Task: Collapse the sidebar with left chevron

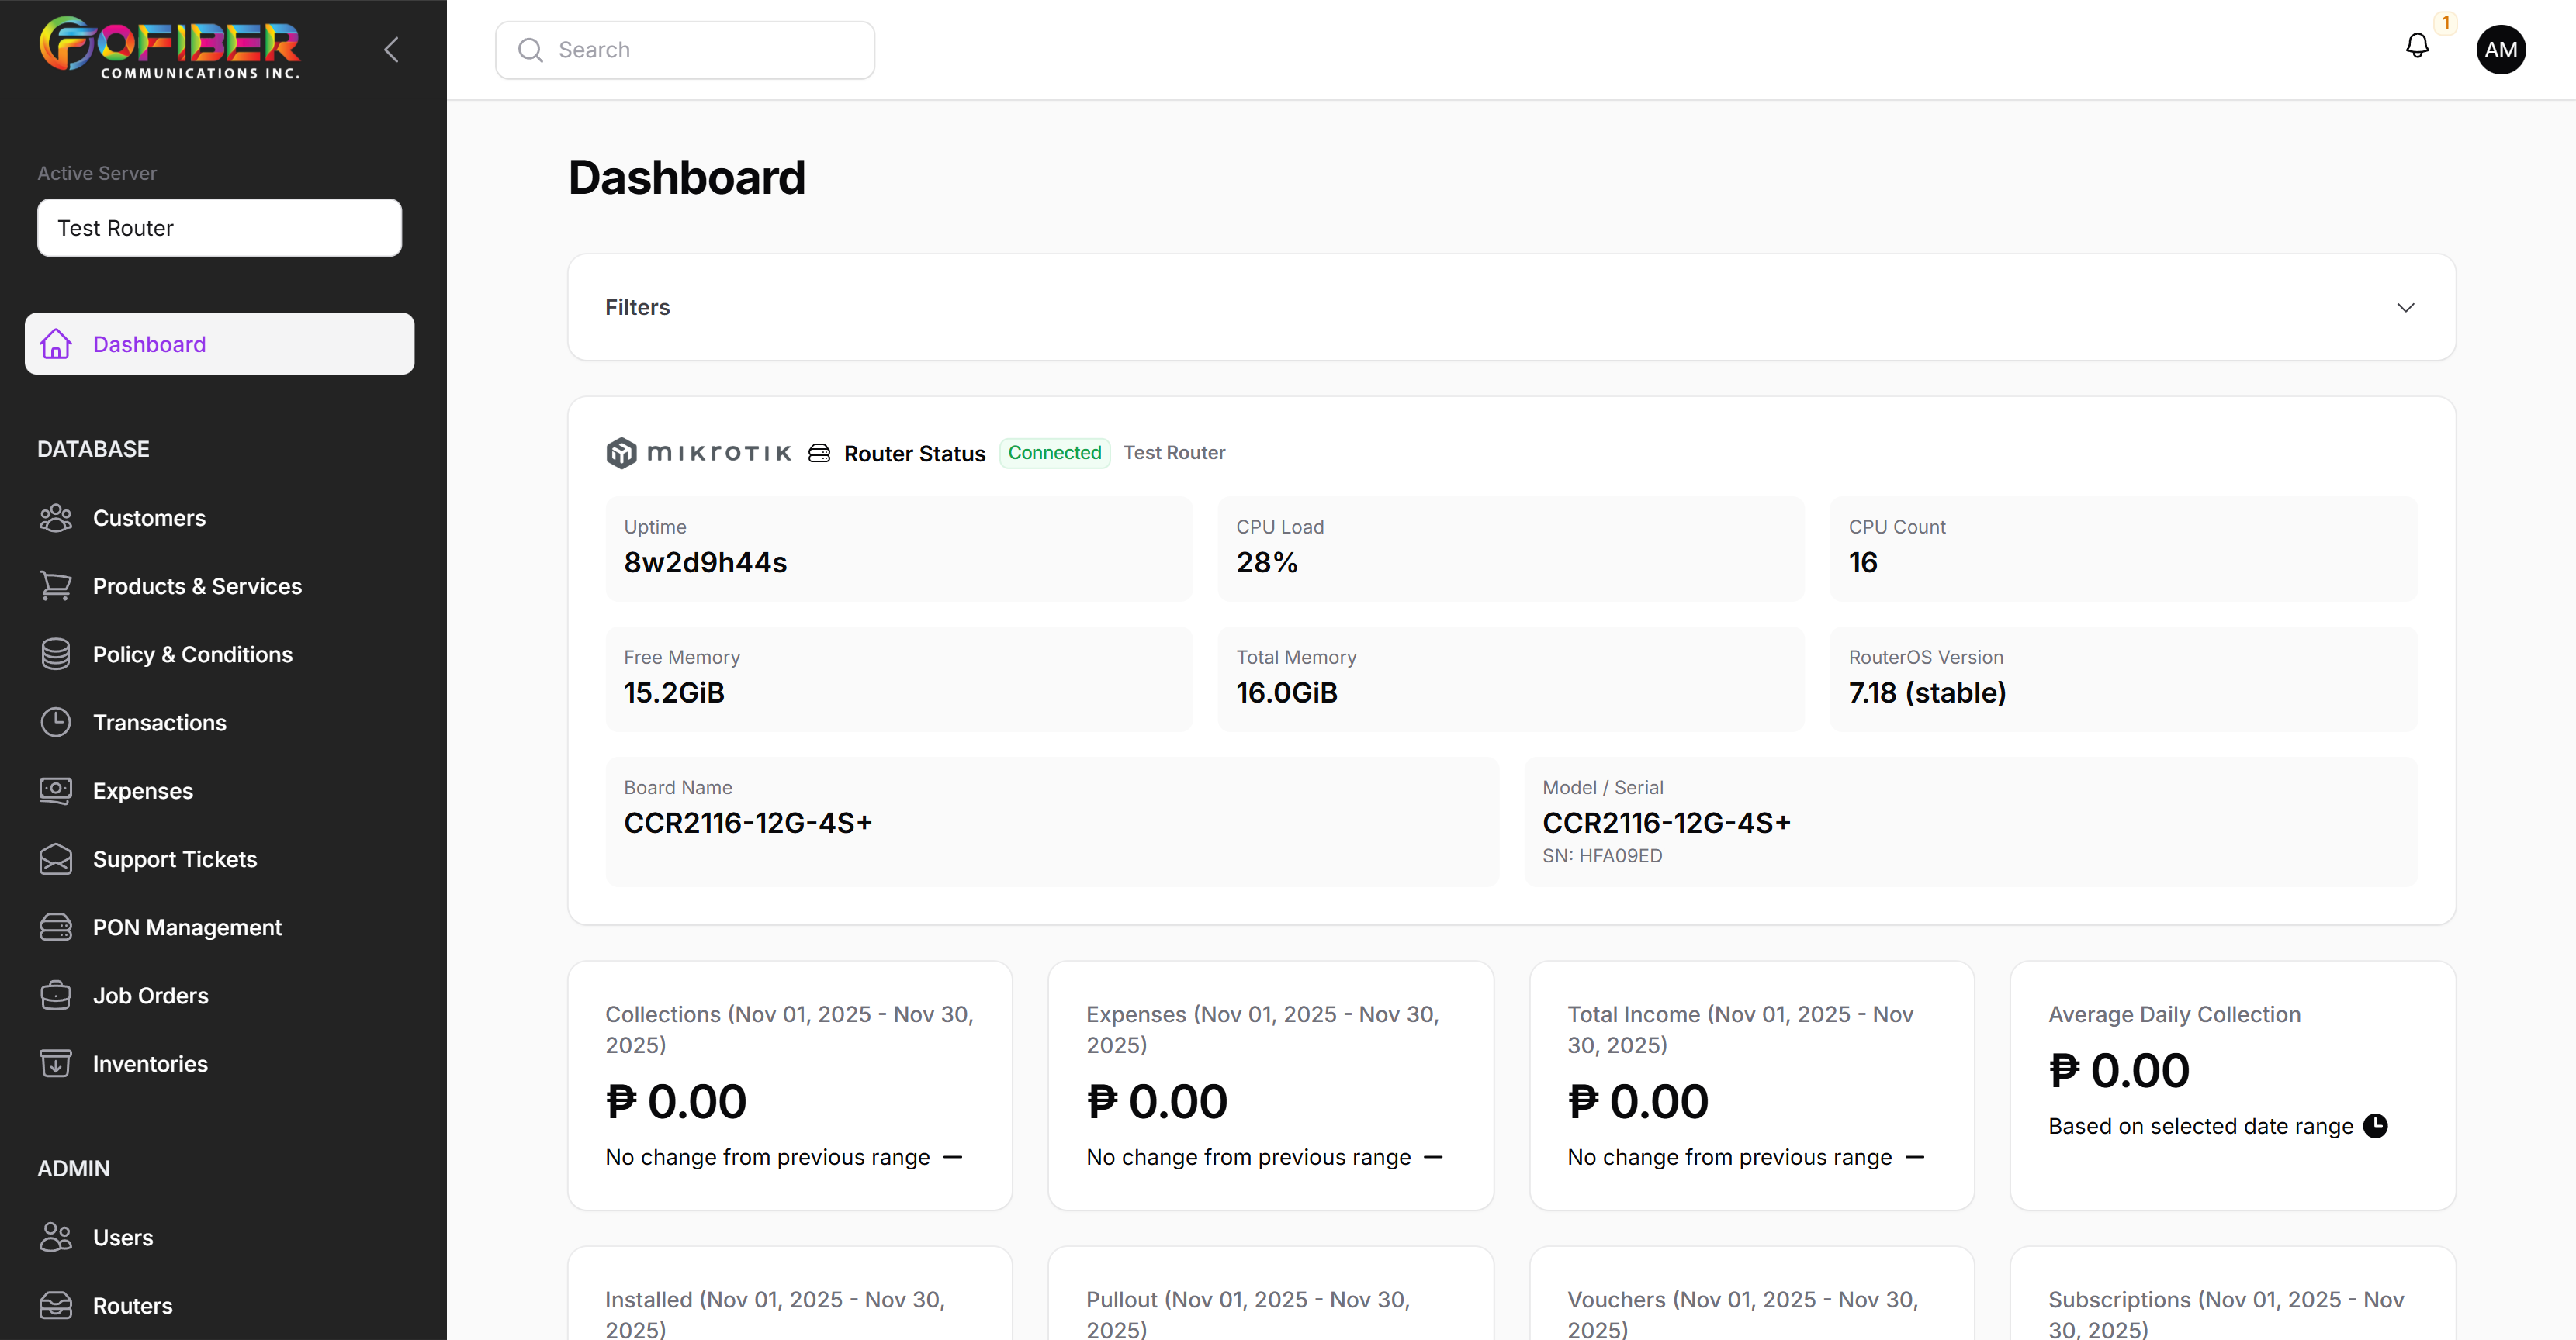Action: pos(391,50)
